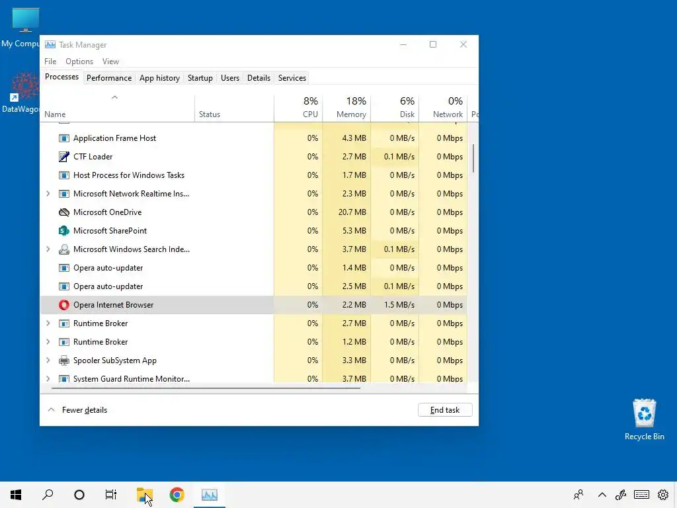Sort by the Disk column header
Image resolution: width=677 pixels, height=508 pixels.
click(395, 108)
